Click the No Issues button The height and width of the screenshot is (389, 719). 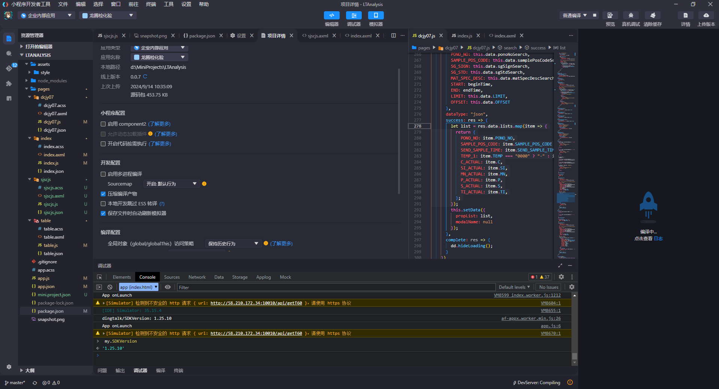coord(549,287)
